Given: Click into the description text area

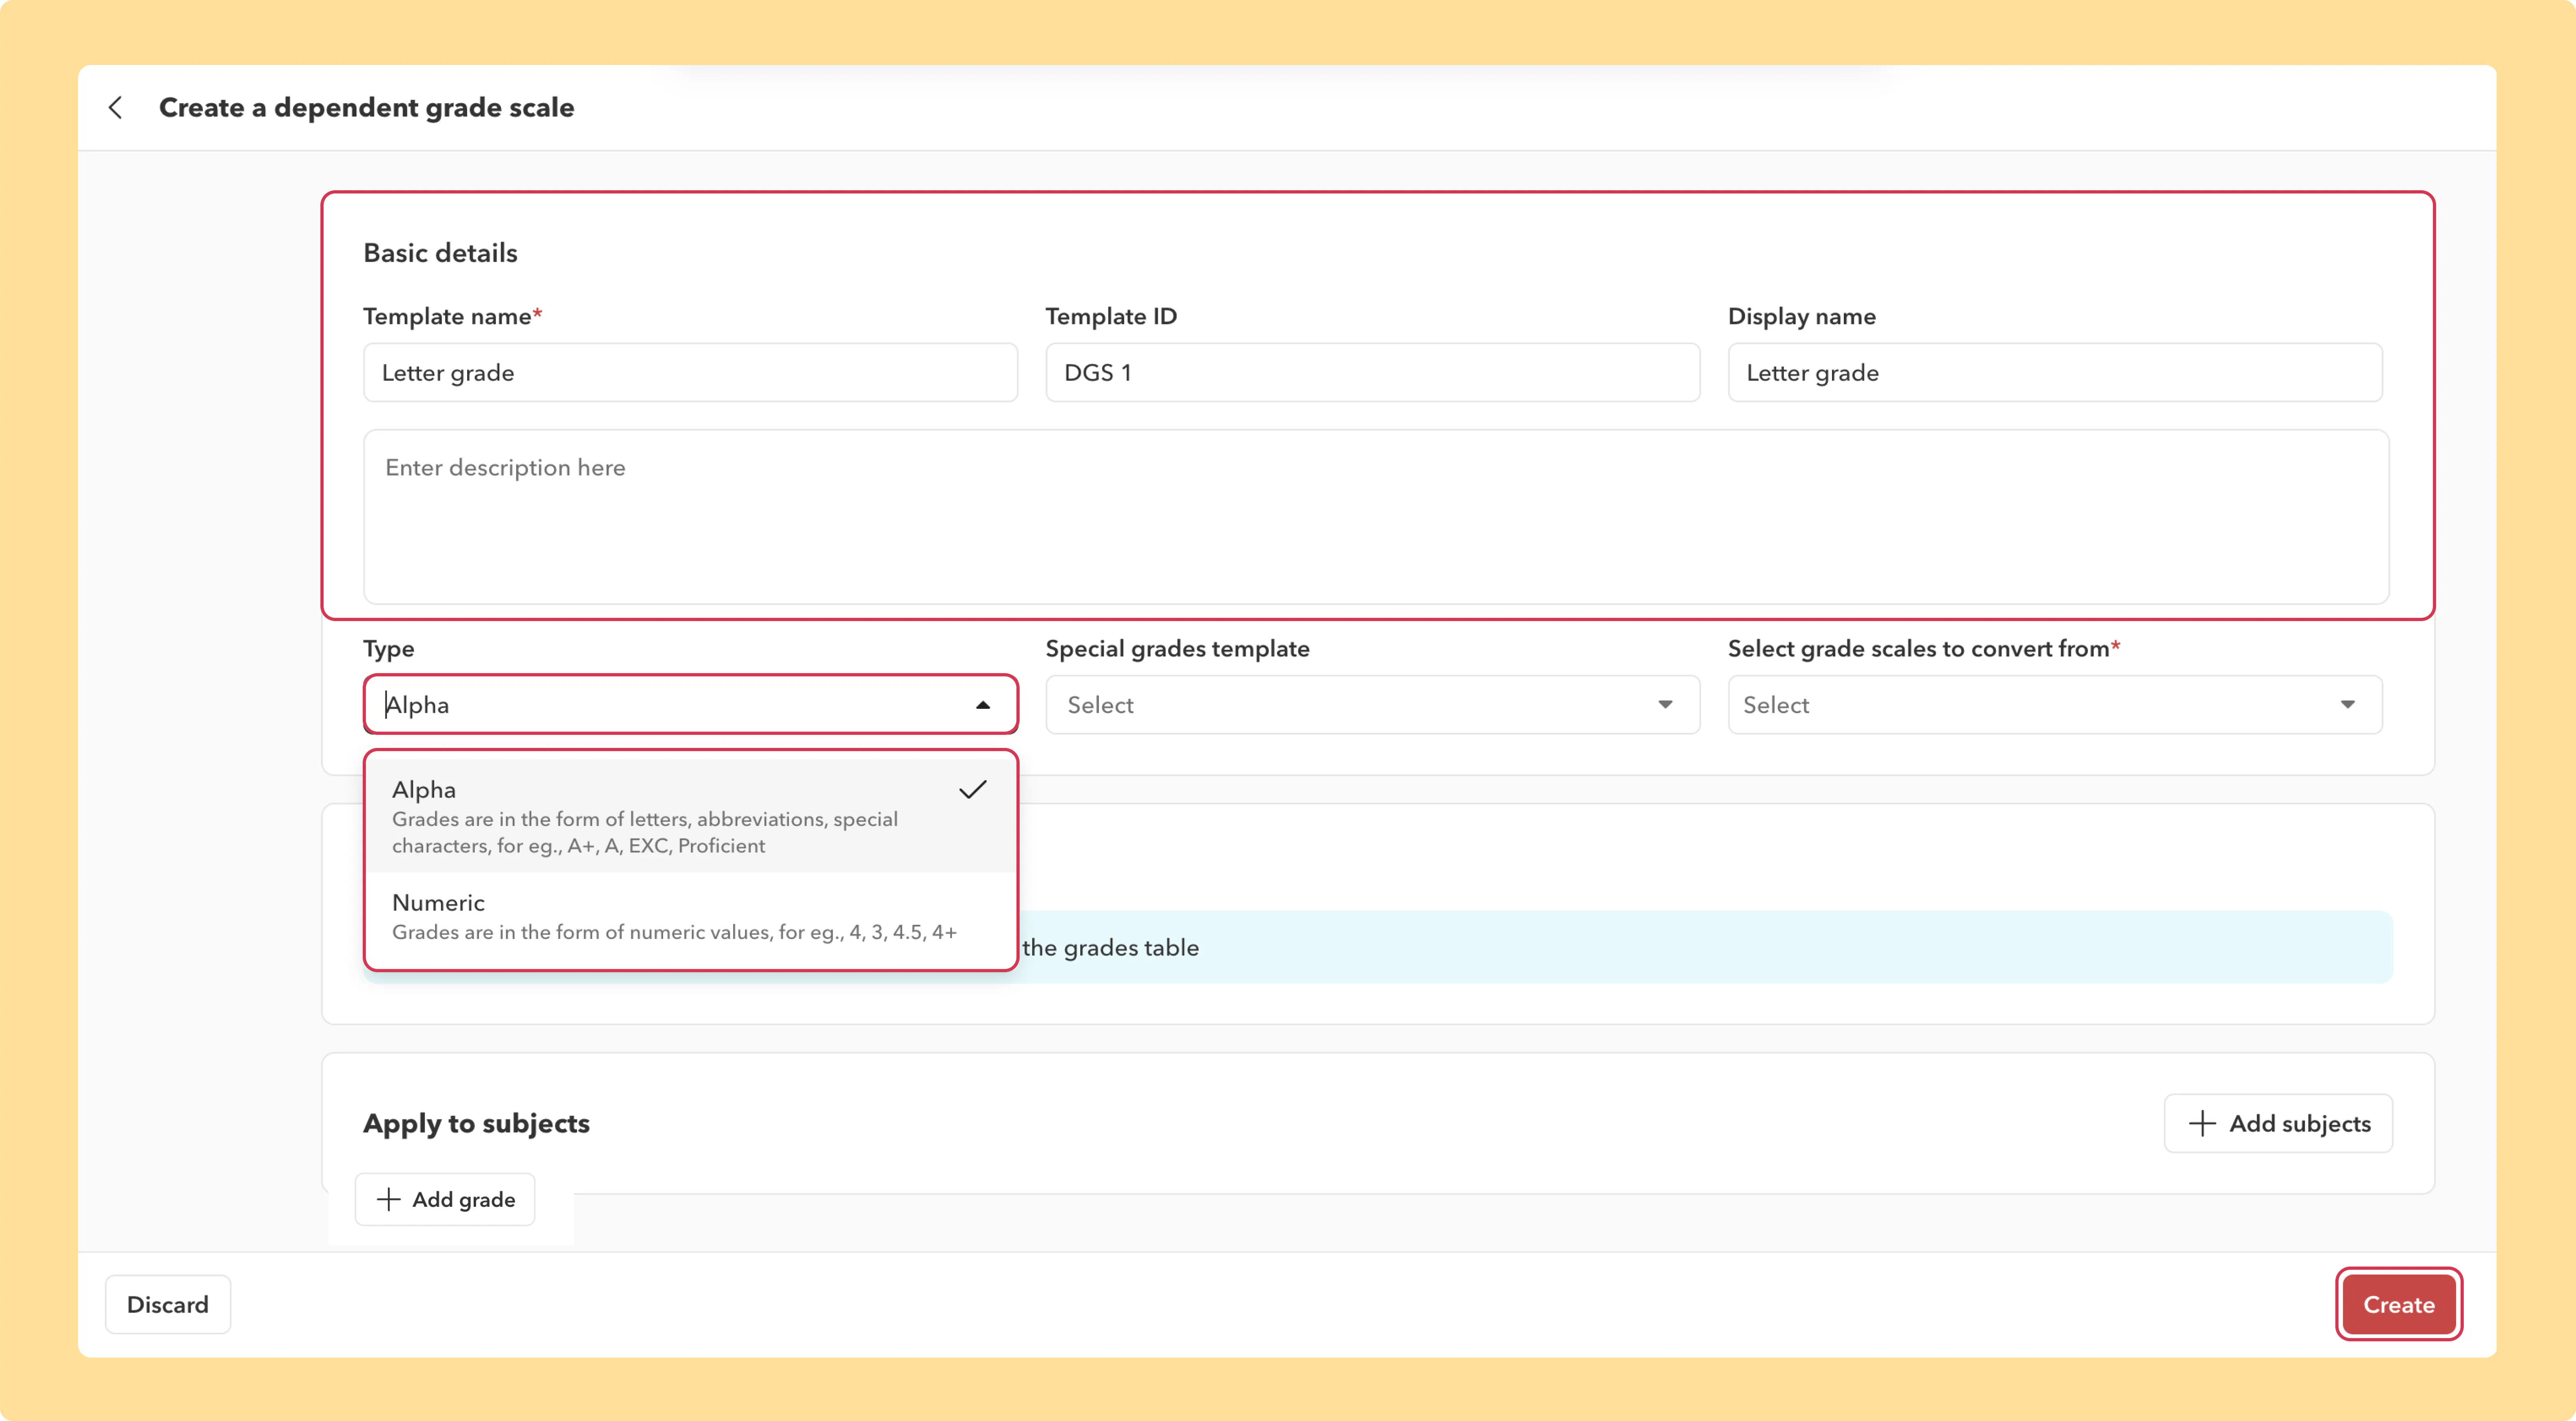Looking at the screenshot, I should 1376,517.
